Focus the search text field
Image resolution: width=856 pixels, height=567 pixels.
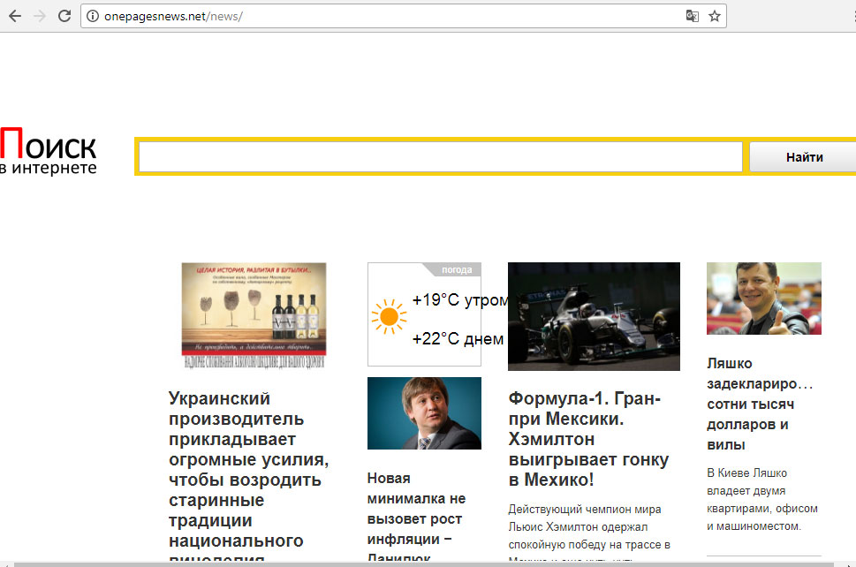(x=440, y=157)
